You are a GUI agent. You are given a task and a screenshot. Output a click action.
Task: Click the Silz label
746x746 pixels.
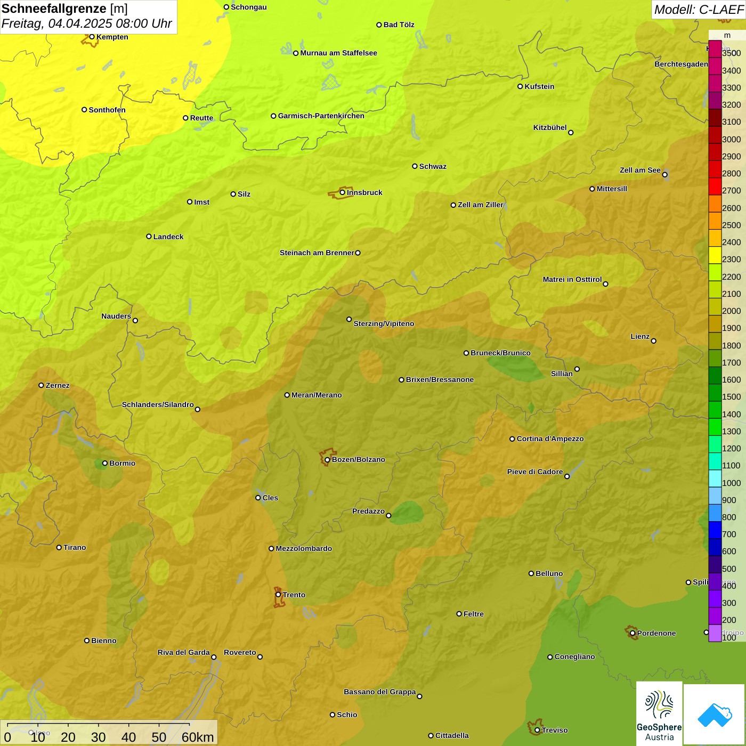click(244, 194)
